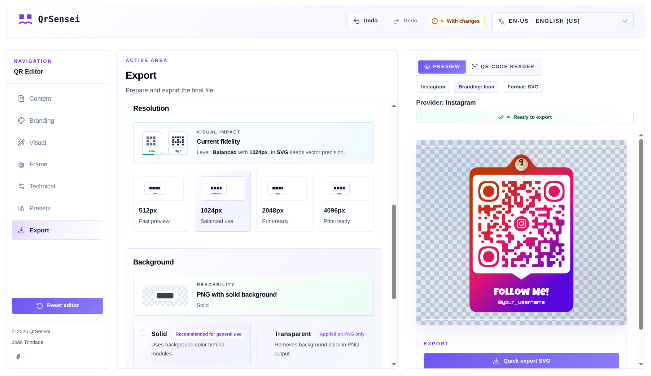This screenshot has height=376, width=651.
Task: Check the Transparent background checkbox
Action: [266, 333]
